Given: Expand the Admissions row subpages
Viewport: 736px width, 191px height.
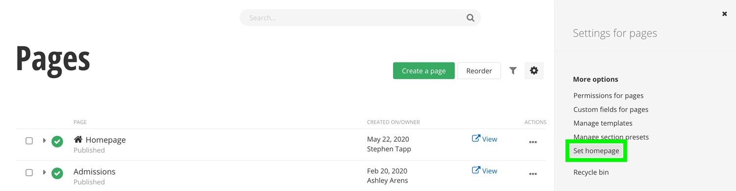Looking at the screenshot, I should [x=44, y=172].
